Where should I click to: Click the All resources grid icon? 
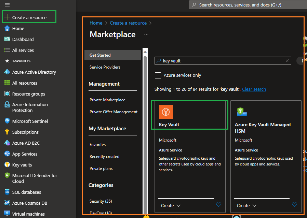7,83
